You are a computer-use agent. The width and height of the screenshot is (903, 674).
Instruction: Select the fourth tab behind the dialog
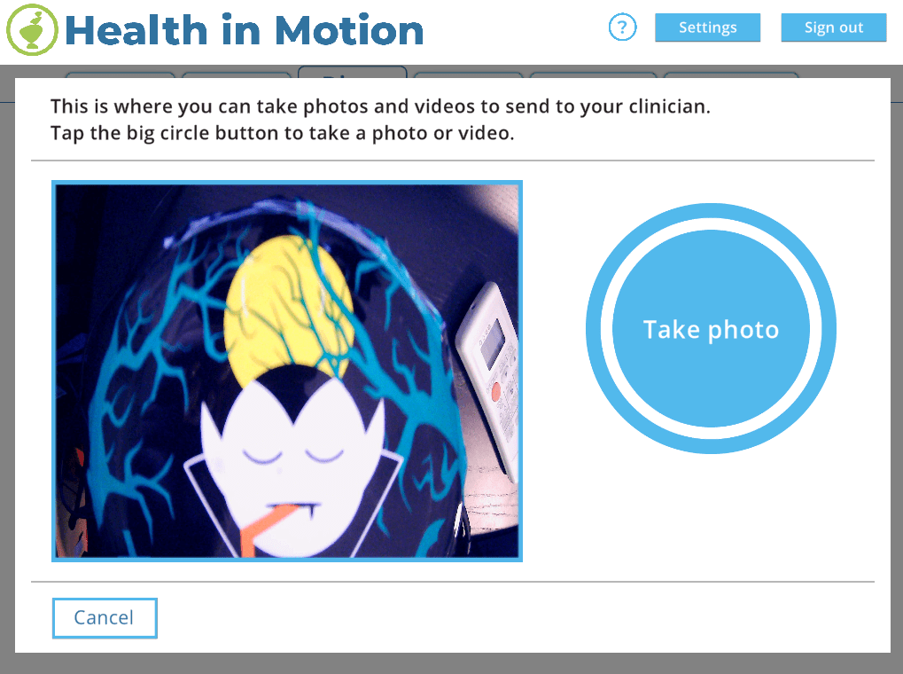(468, 75)
